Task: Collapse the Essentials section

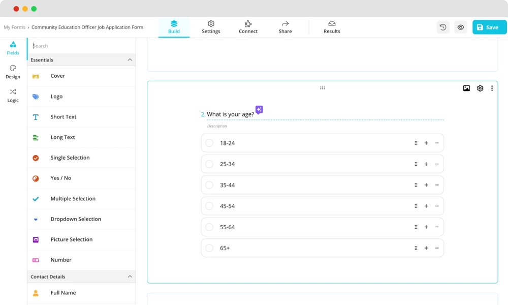Action: (x=130, y=60)
